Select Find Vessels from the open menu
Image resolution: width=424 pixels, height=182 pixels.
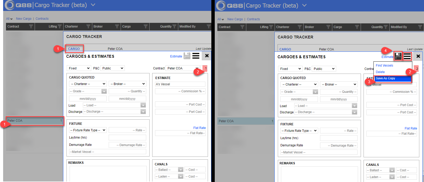384,66
